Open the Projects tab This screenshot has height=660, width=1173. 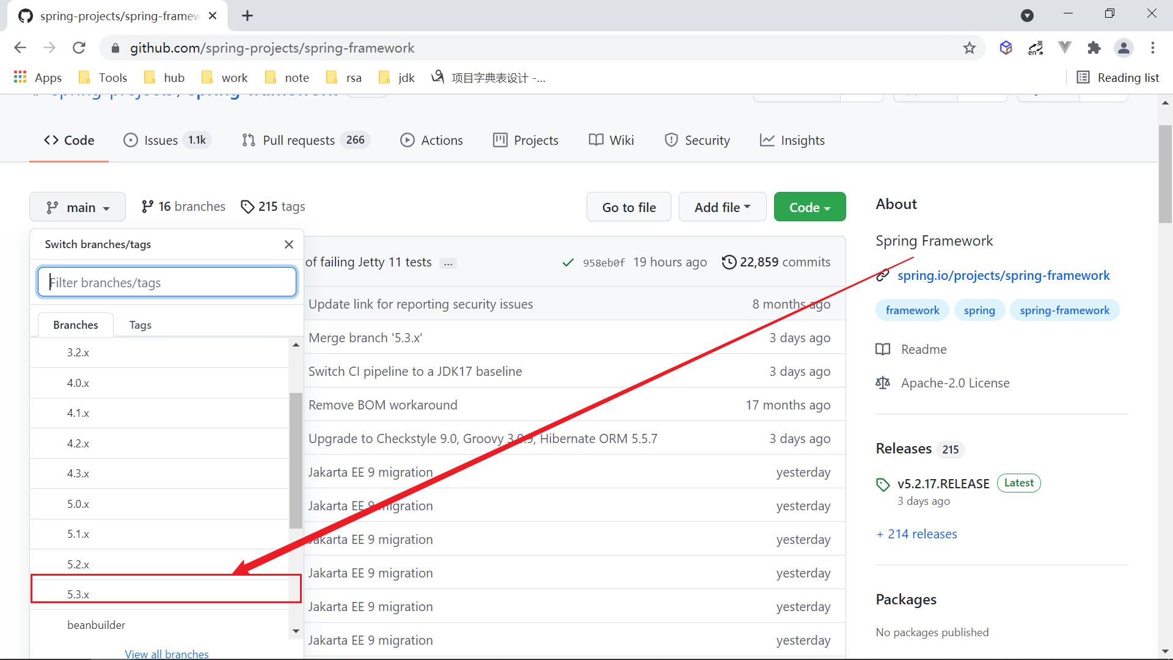[526, 140]
